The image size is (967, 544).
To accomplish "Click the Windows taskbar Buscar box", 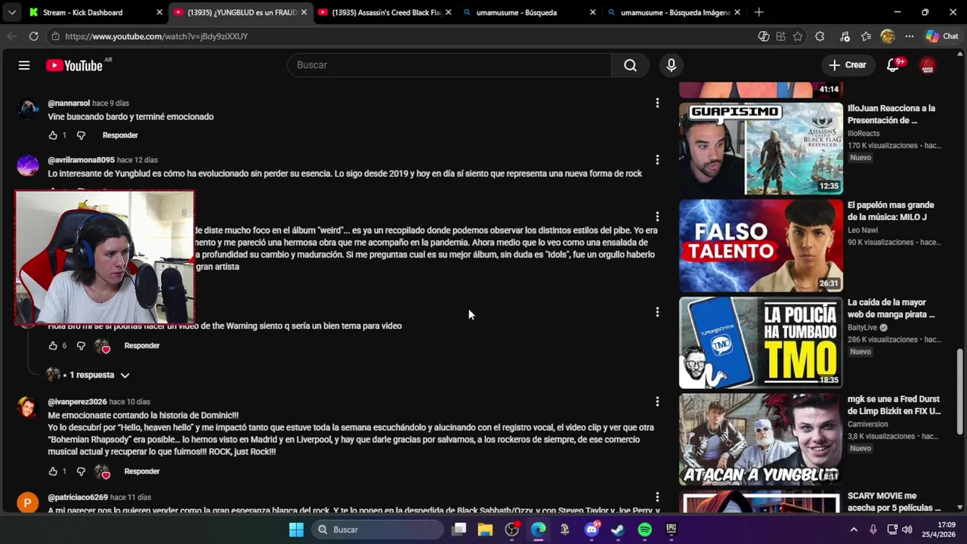I will point(378,530).
